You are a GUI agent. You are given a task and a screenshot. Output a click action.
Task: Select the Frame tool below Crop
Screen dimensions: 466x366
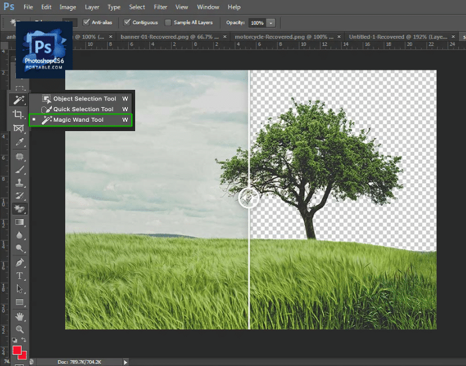(x=19, y=128)
